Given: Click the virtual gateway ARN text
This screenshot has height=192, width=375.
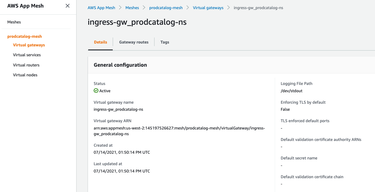Looking at the screenshot, I should click(179, 131).
